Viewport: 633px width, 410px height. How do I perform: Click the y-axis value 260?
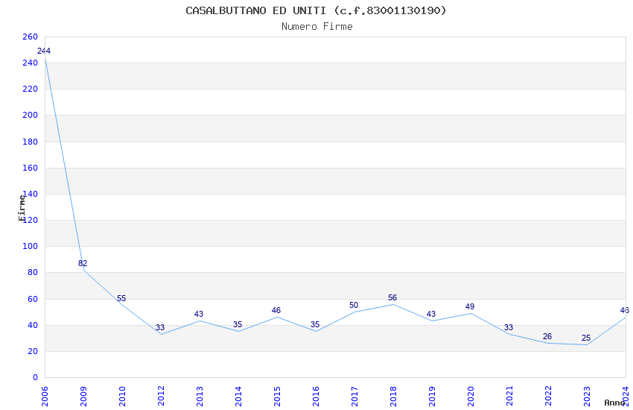tap(31, 37)
